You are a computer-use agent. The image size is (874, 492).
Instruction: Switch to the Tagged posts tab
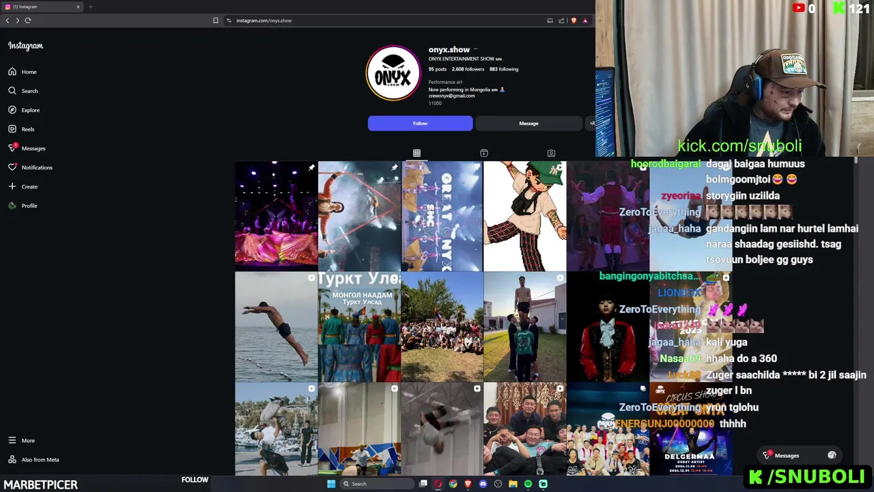point(551,153)
